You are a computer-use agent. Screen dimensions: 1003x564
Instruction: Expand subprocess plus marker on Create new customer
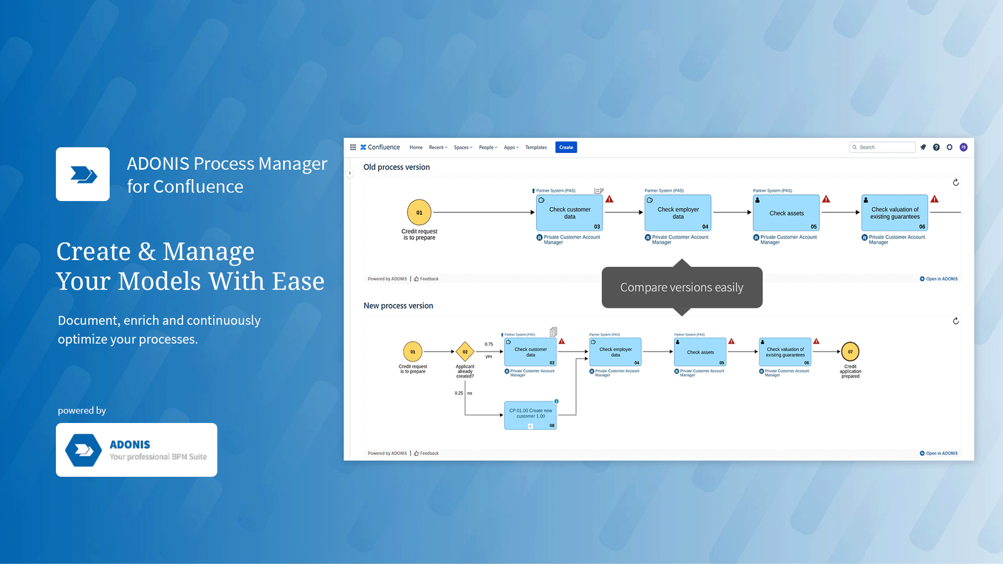(530, 426)
